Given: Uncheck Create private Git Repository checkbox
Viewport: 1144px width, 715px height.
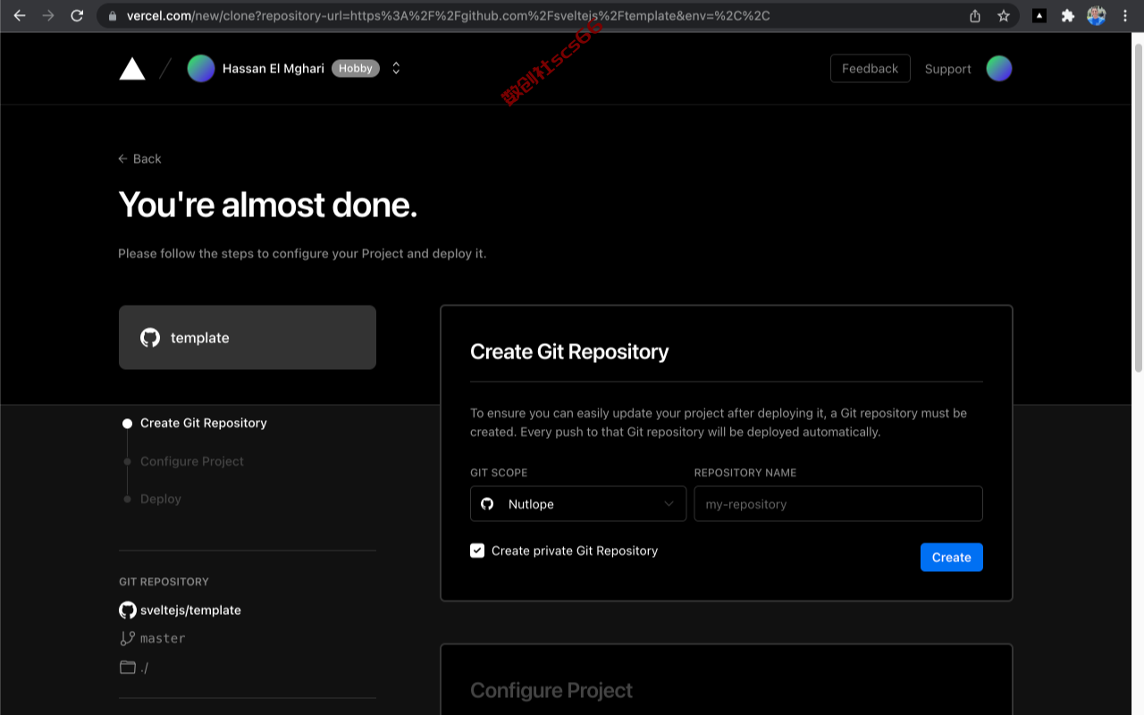Looking at the screenshot, I should 477,551.
